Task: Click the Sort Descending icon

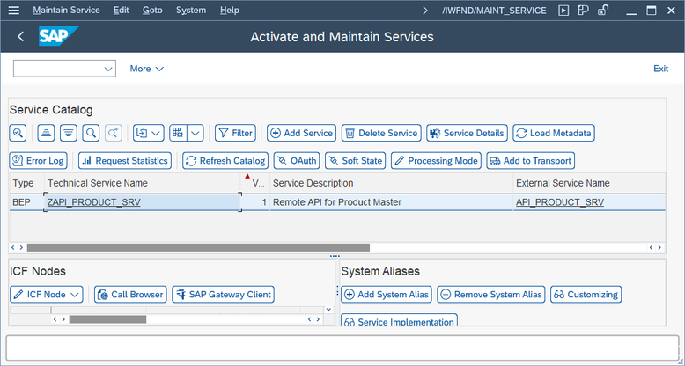Action: coord(68,133)
